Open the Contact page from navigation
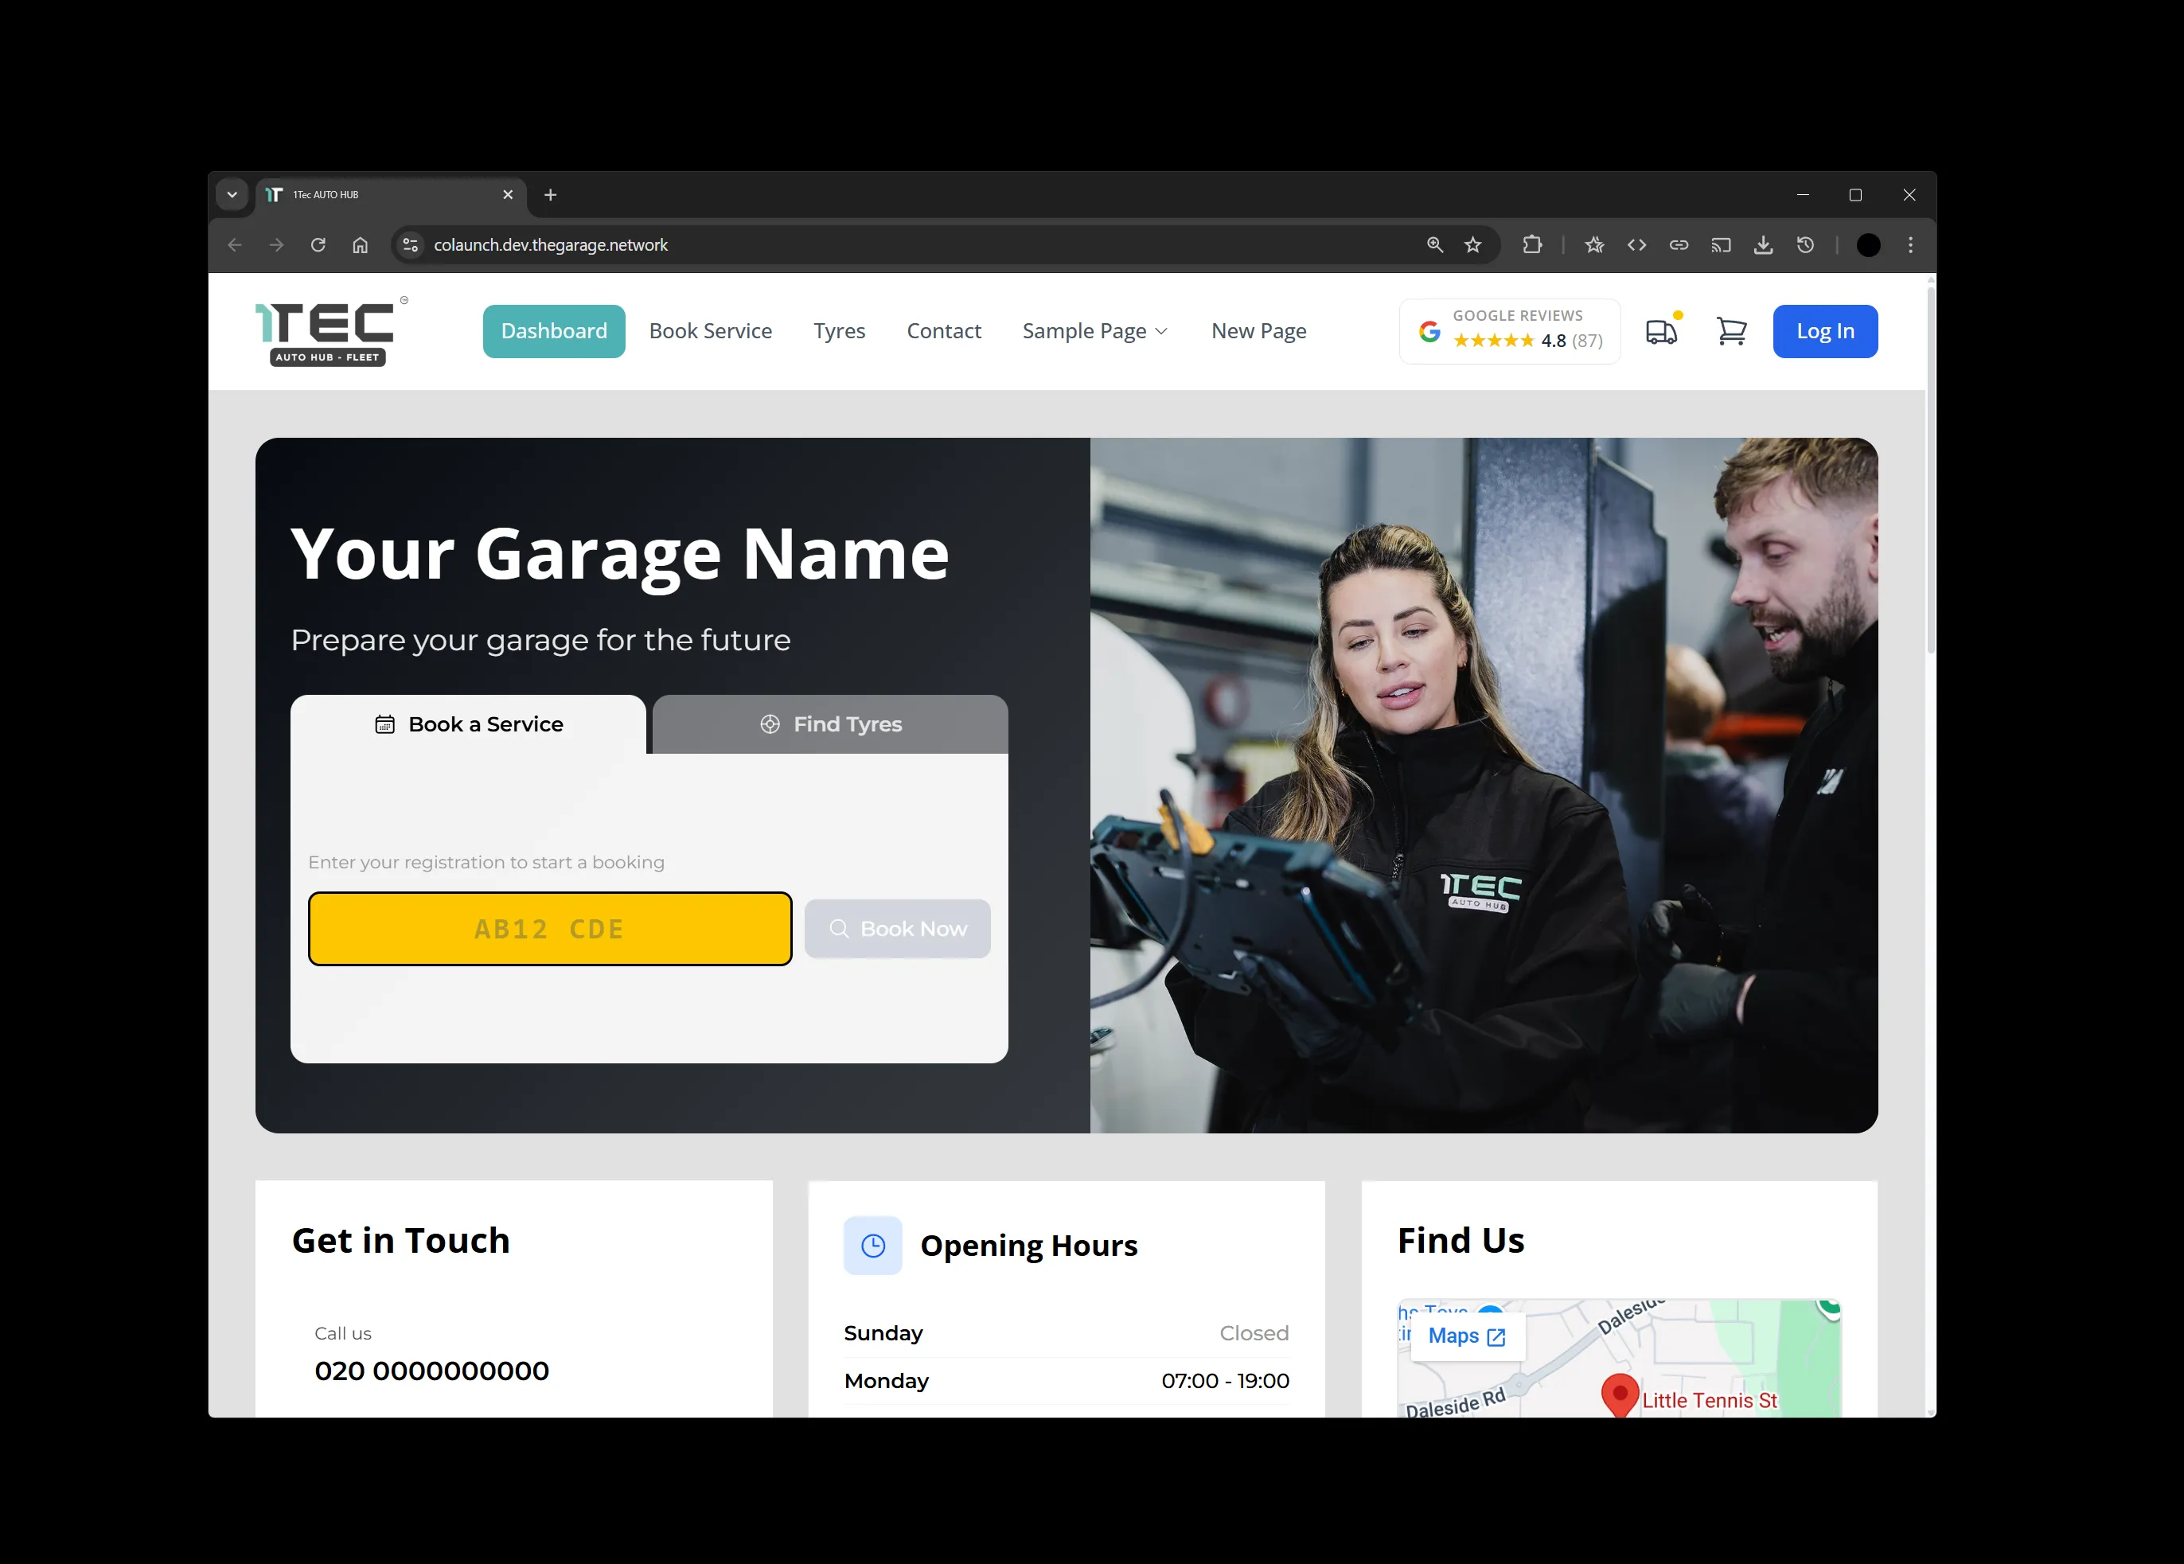Viewport: 2184px width, 1564px height. point(944,330)
